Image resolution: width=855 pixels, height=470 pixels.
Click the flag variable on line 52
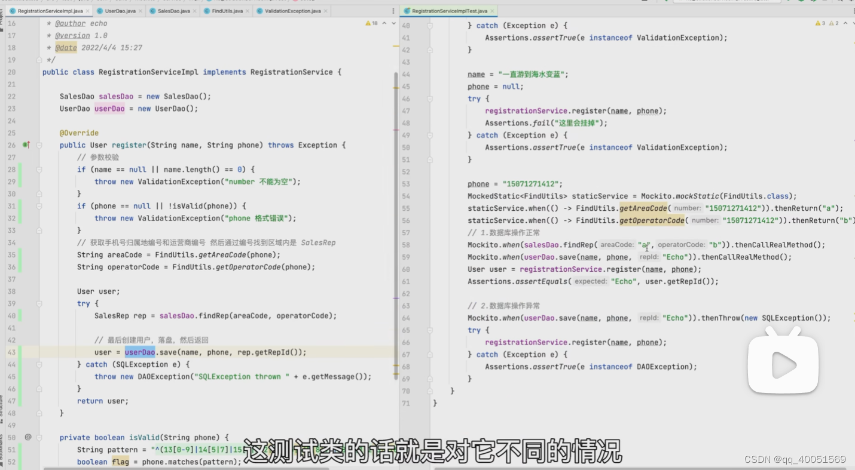[120, 462]
